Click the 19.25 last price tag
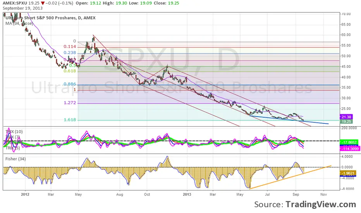The height and width of the screenshot is (213, 361). [x=346, y=122]
